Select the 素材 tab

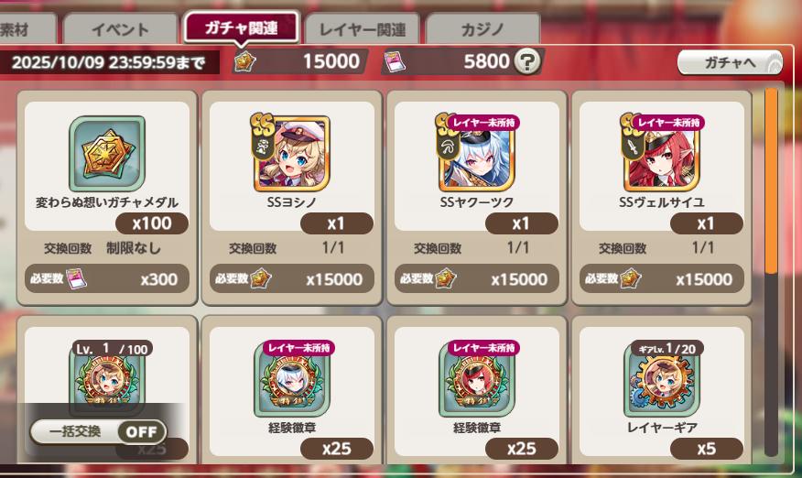point(27,29)
